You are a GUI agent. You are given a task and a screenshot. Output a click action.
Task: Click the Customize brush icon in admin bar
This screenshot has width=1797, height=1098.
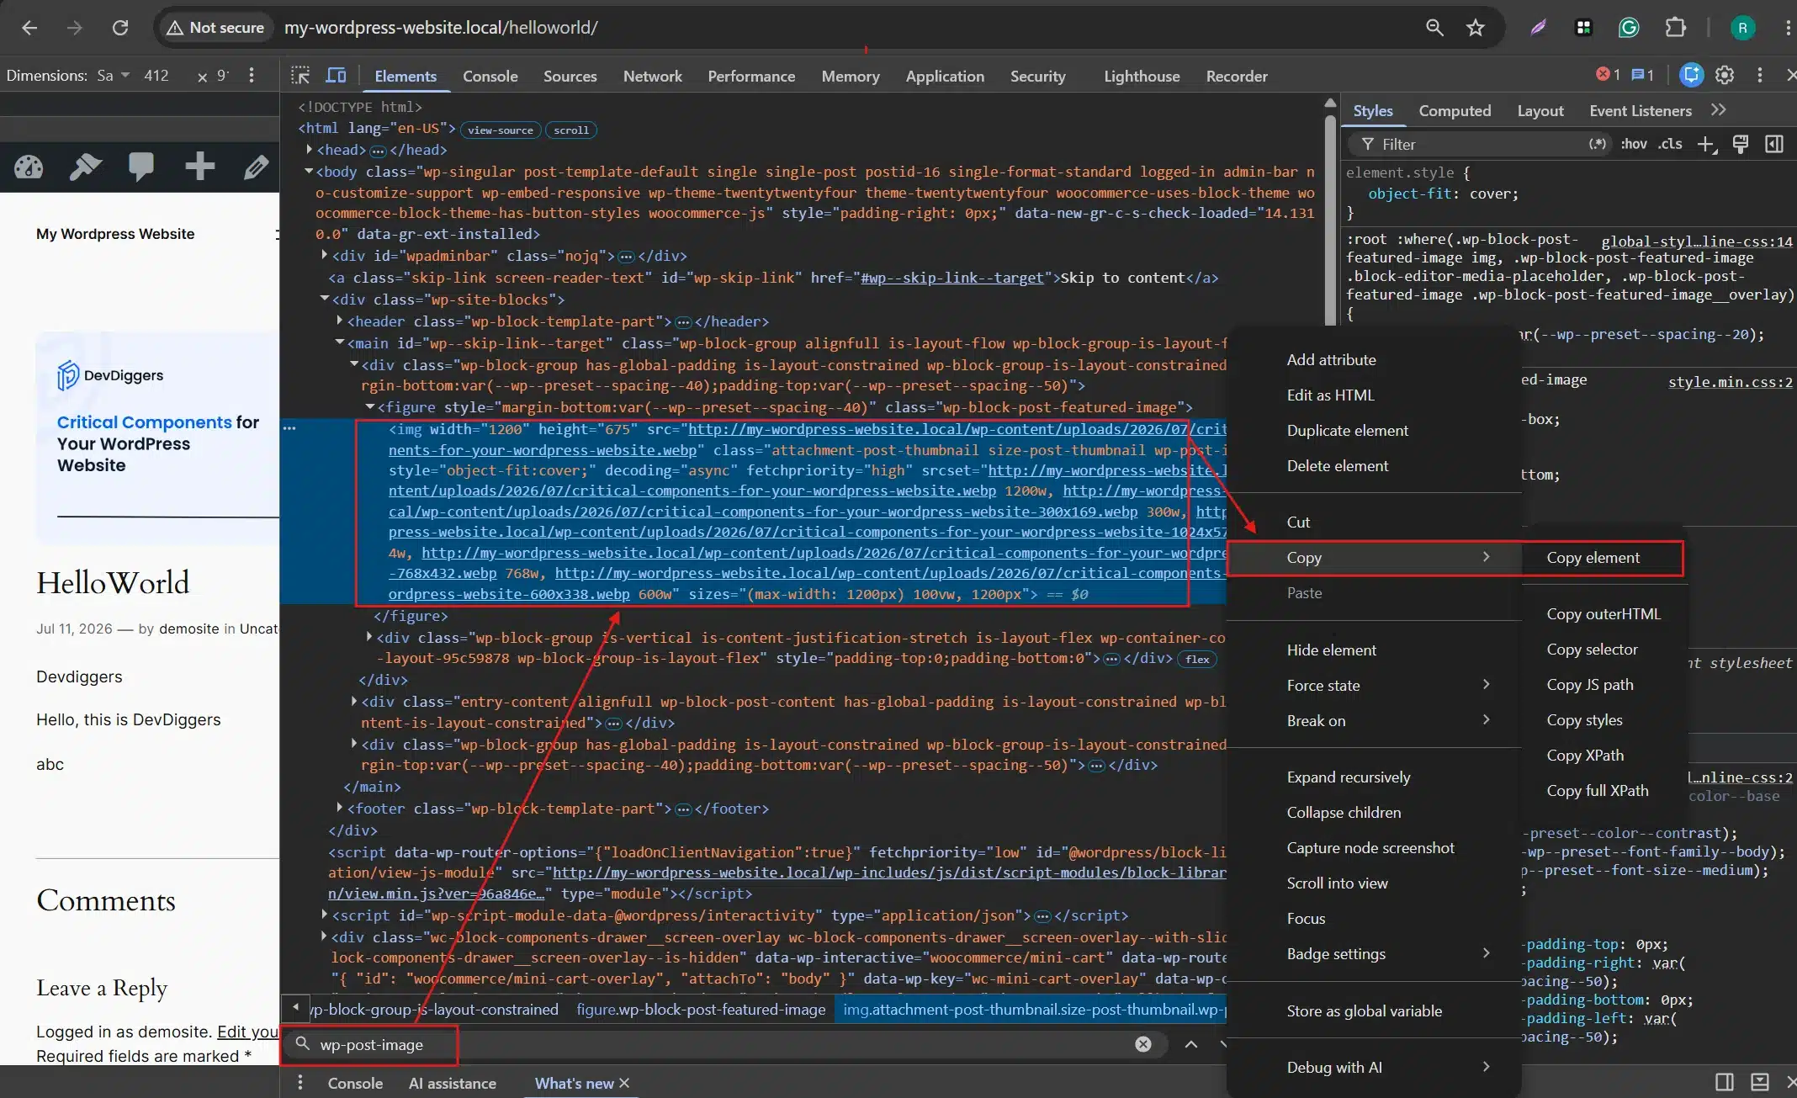coord(85,167)
